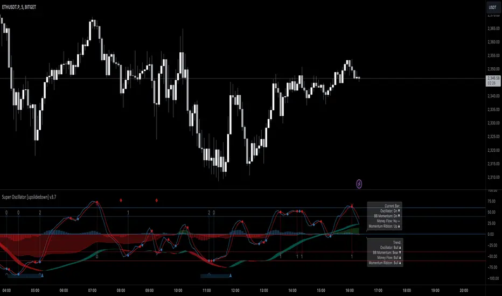Click the 16:00 time axis label

[349, 291]
